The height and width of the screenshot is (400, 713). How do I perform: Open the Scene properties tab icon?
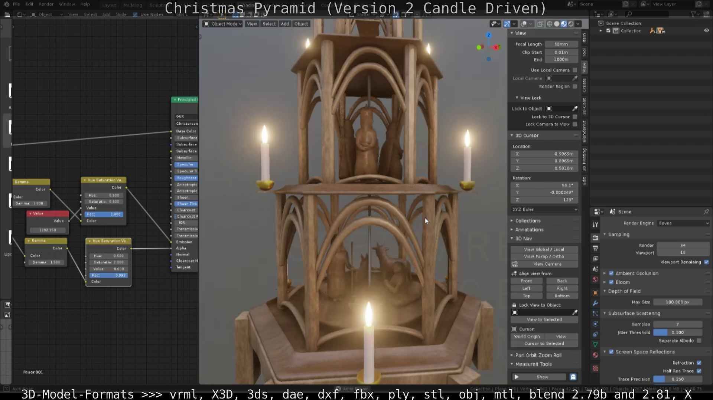click(x=595, y=269)
